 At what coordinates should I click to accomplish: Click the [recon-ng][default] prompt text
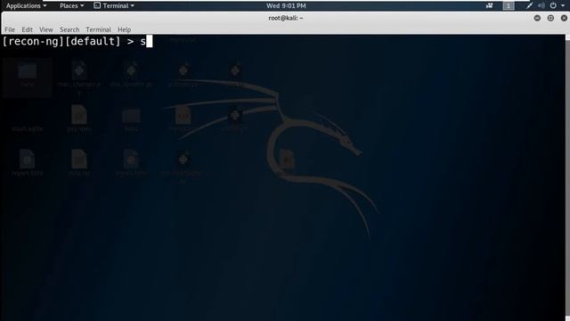point(61,42)
